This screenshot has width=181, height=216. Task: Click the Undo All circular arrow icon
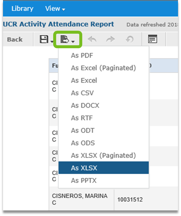tap(129, 39)
